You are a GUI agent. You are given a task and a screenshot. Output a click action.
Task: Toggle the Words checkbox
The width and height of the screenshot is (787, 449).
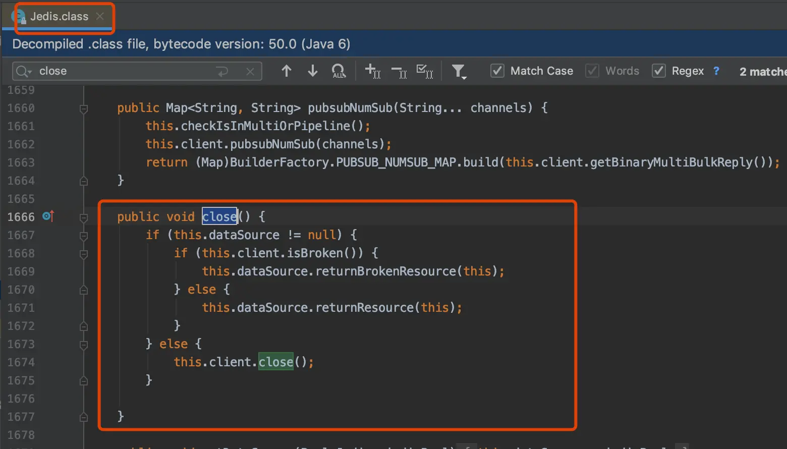[592, 71]
